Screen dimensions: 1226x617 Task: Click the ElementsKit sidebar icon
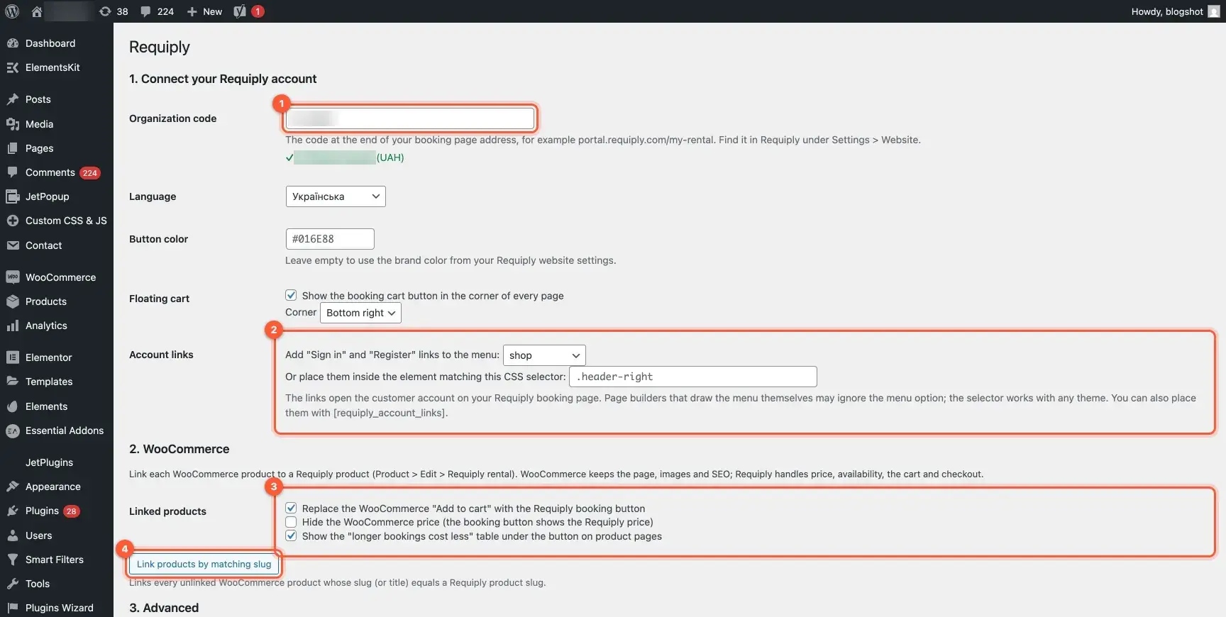pos(13,67)
